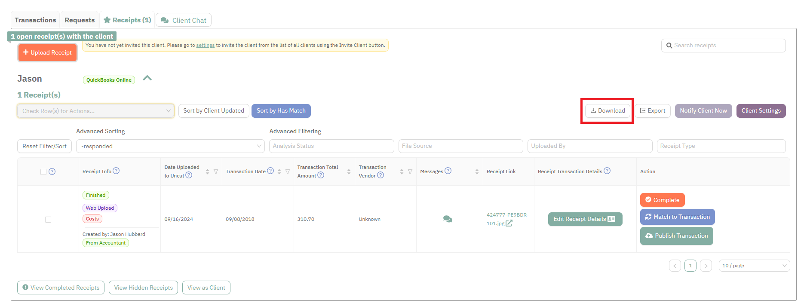Click Match to Transaction button
Viewport: 807px width, 306px height.
click(x=677, y=217)
